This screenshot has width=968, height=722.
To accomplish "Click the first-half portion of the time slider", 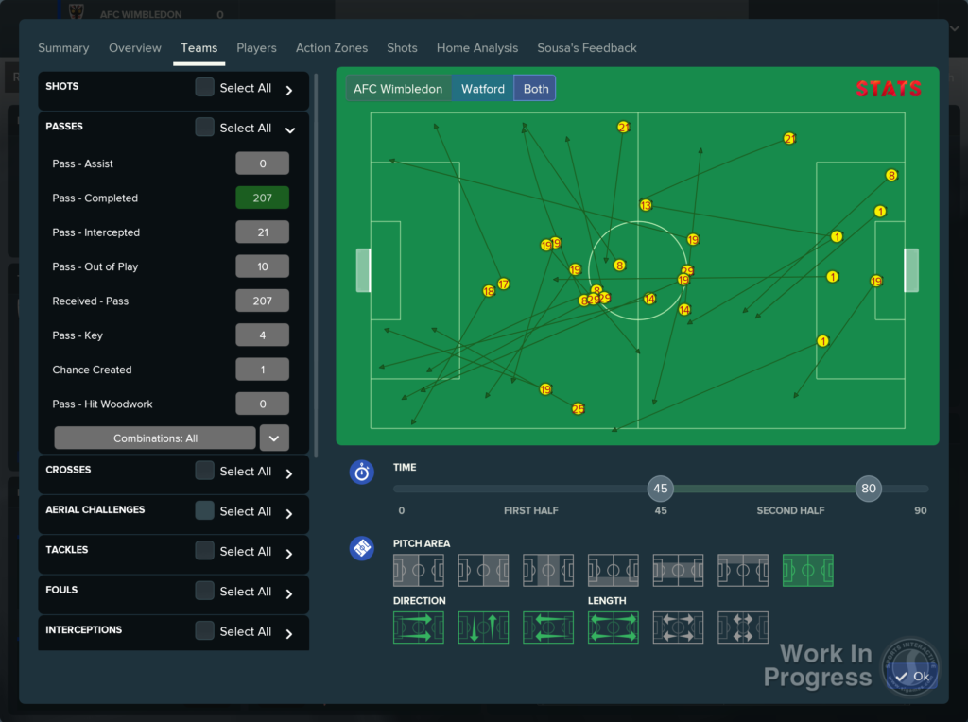I will click(521, 489).
